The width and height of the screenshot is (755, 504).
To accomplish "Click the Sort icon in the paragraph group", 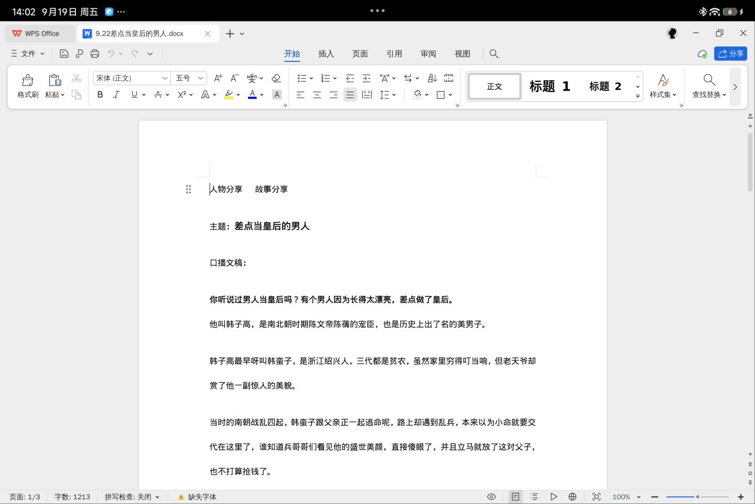I will [x=432, y=78].
